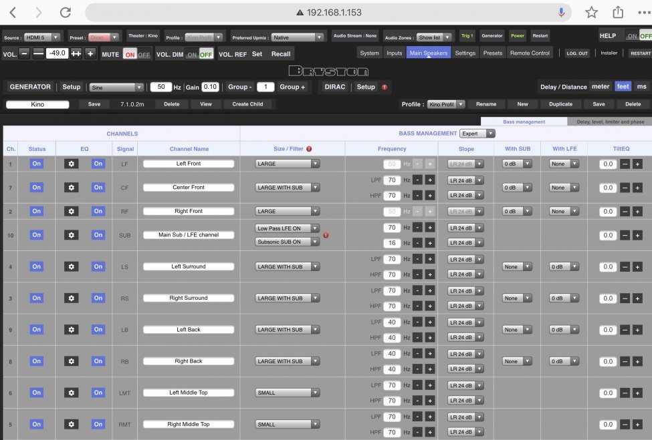The height and width of the screenshot is (440, 652).
Task: Click the red info icon beside Size / Filter header
Action: pyautogui.click(x=309, y=149)
